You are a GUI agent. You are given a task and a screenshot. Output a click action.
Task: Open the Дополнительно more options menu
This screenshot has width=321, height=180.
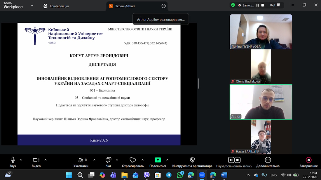pyautogui.click(x=268, y=162)
